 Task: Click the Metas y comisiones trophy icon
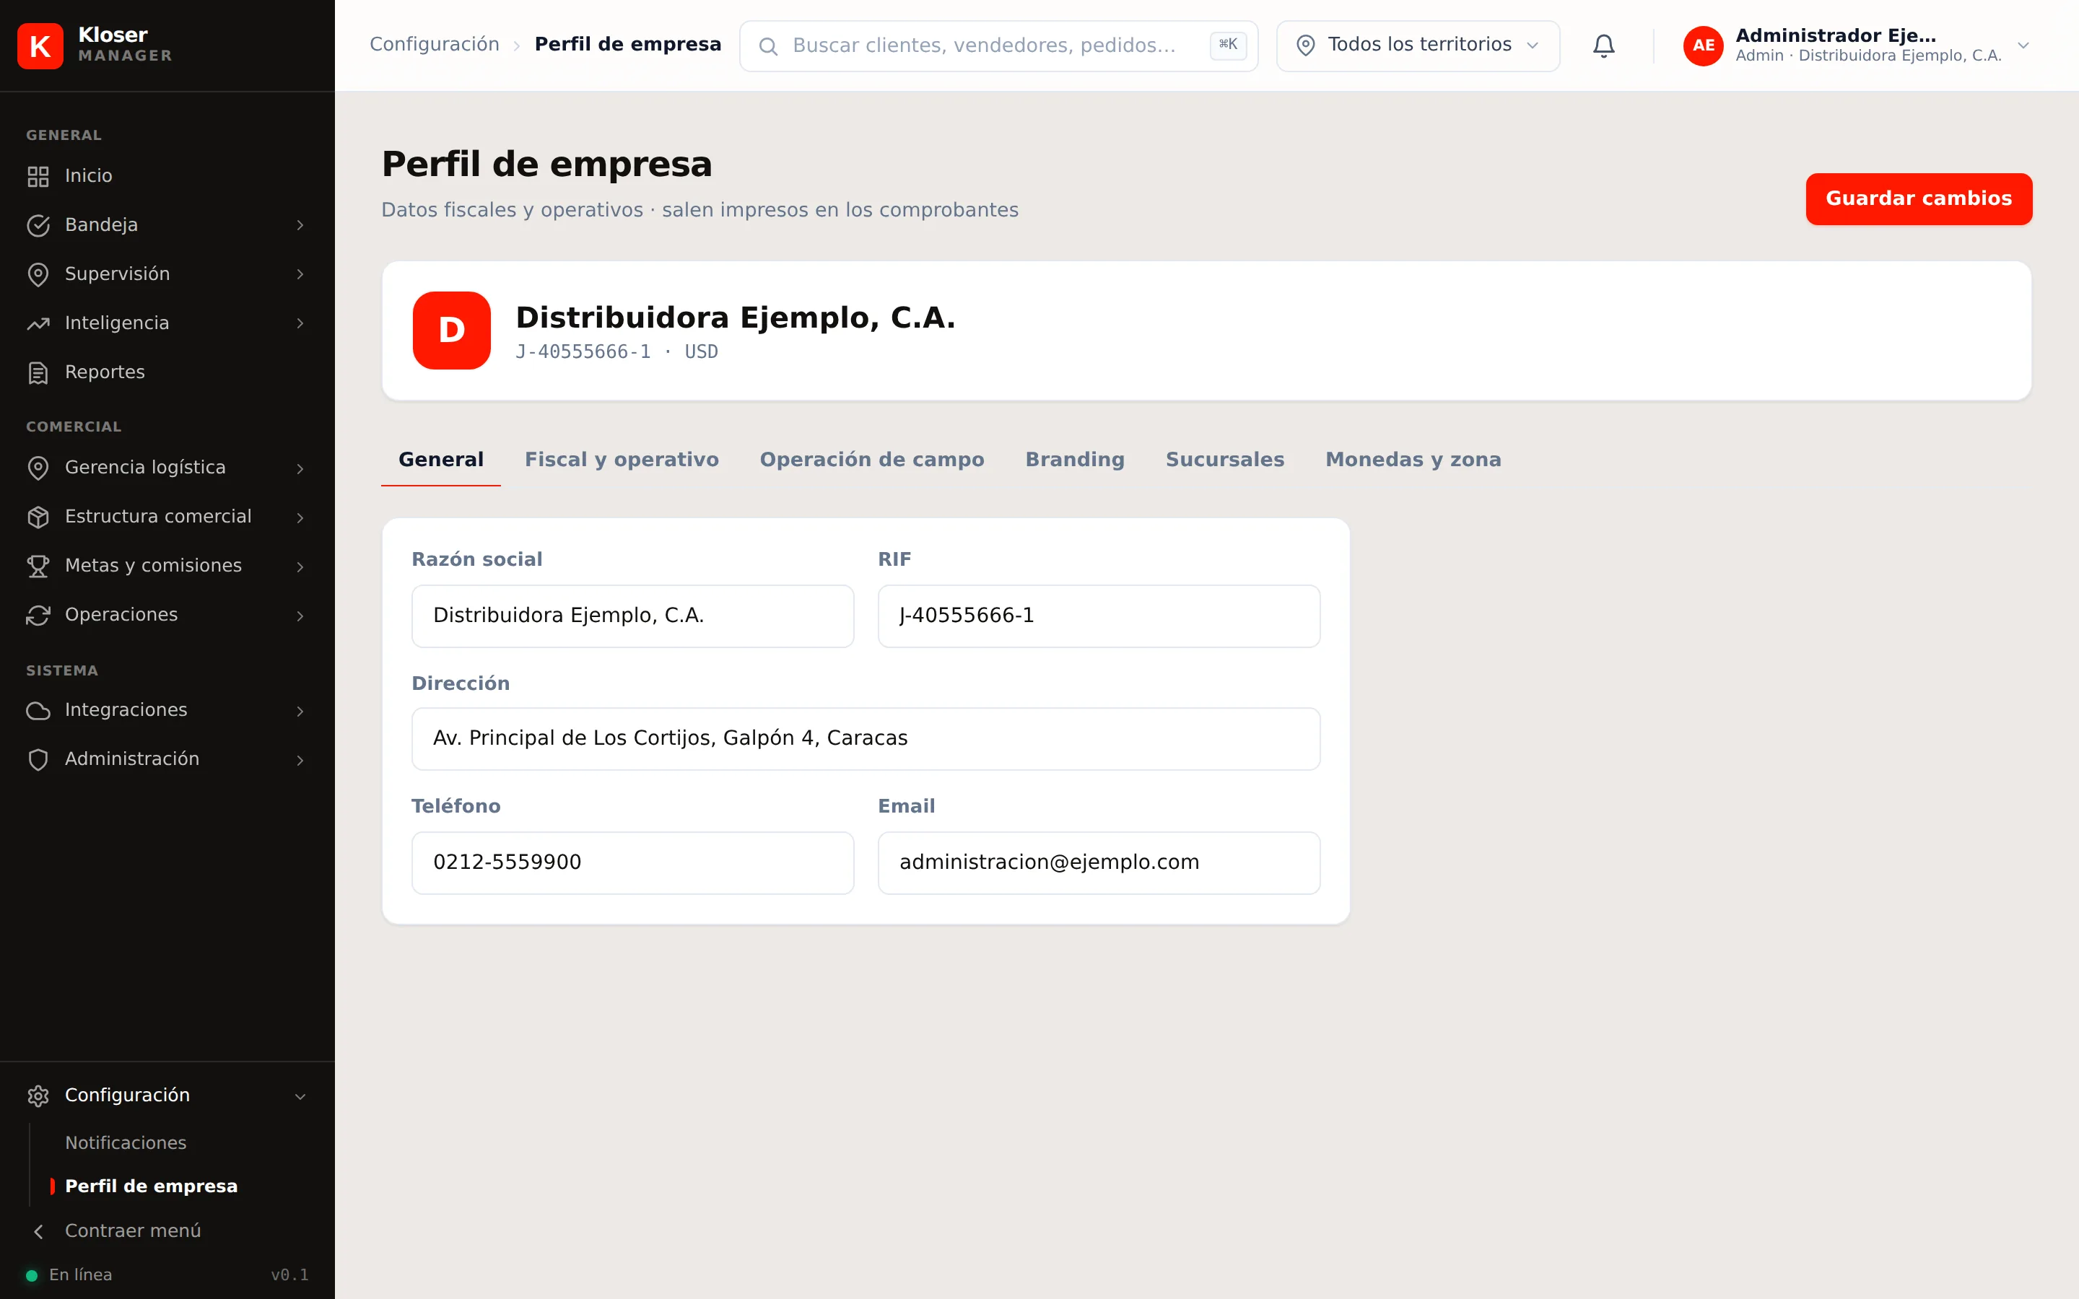[x=38, y=565]
